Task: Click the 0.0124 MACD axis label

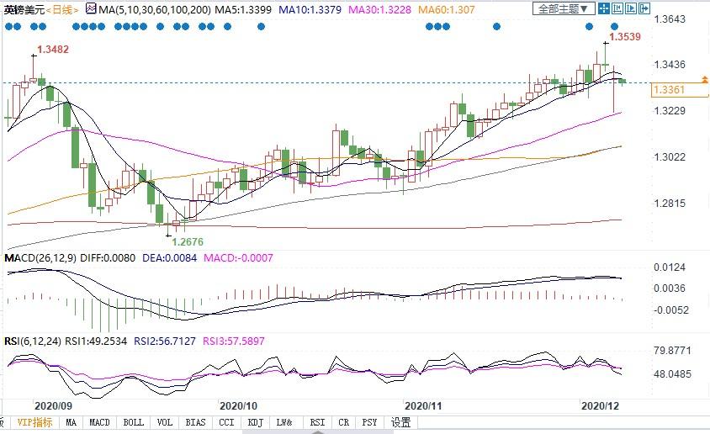Action: (x=670, y=267)
